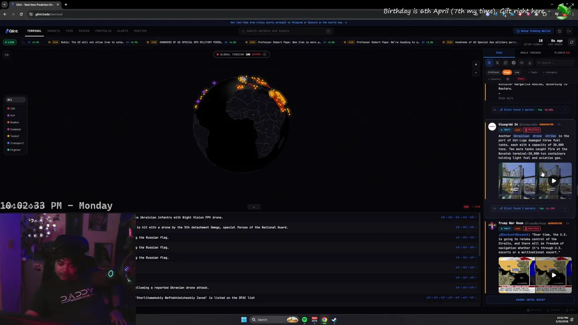The width and height of the screenshot is (578, 325).
Task: Click the camera icon below the LIVE pill
Action: 6,55
